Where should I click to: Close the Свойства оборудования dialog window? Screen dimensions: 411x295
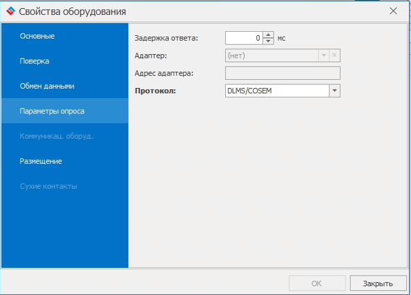[393, 11]
